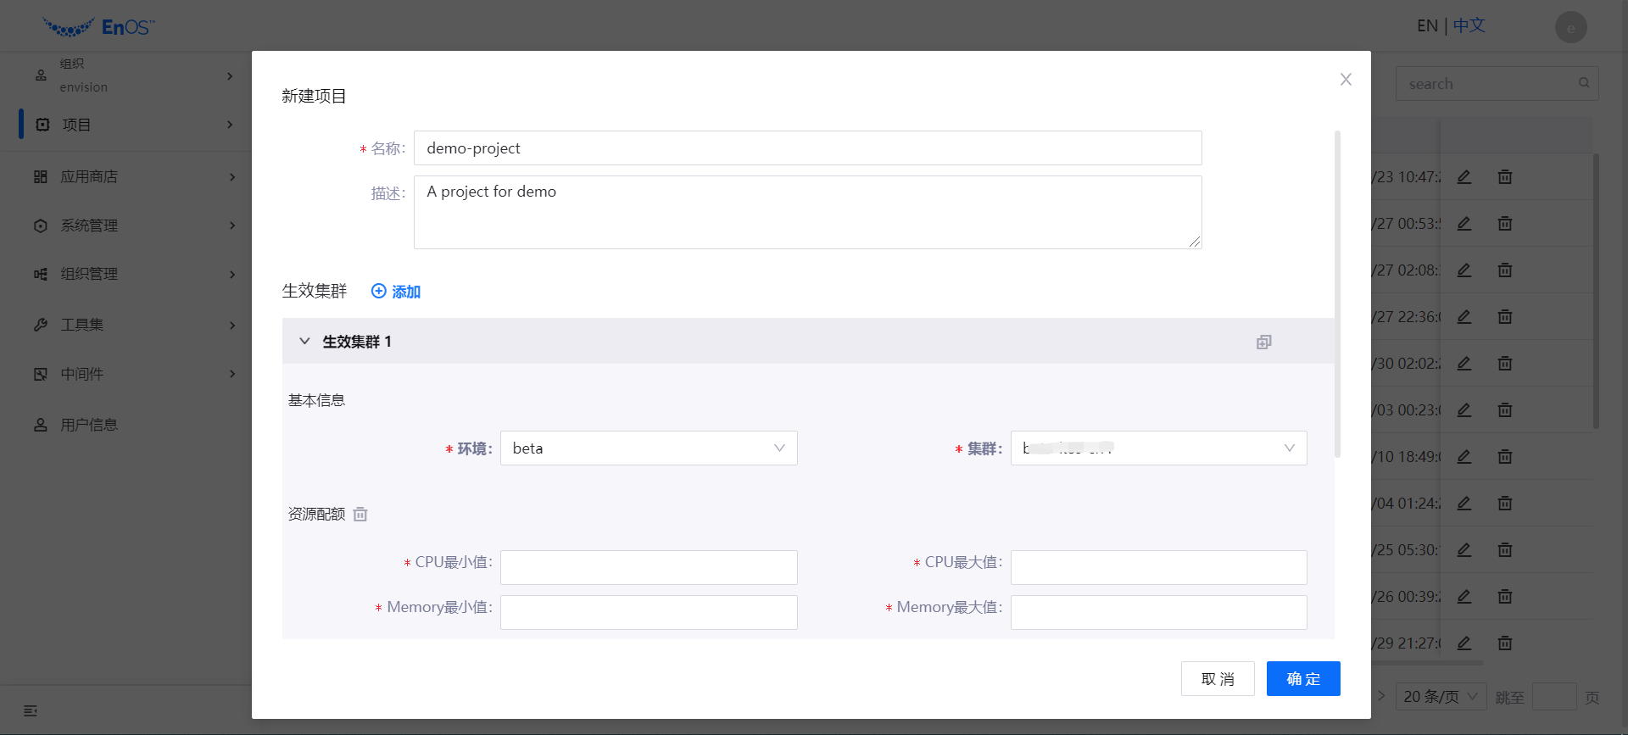Open the 20 条/页 page size dropdown
The image size is (1628, 735).
tap(1441, 697)
